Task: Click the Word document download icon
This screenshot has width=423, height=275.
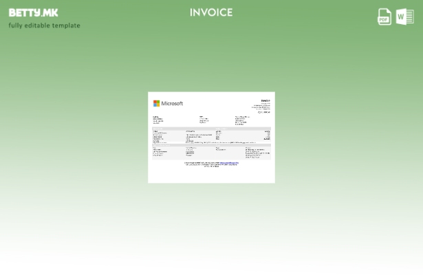Action: click(x=405, y=16)
